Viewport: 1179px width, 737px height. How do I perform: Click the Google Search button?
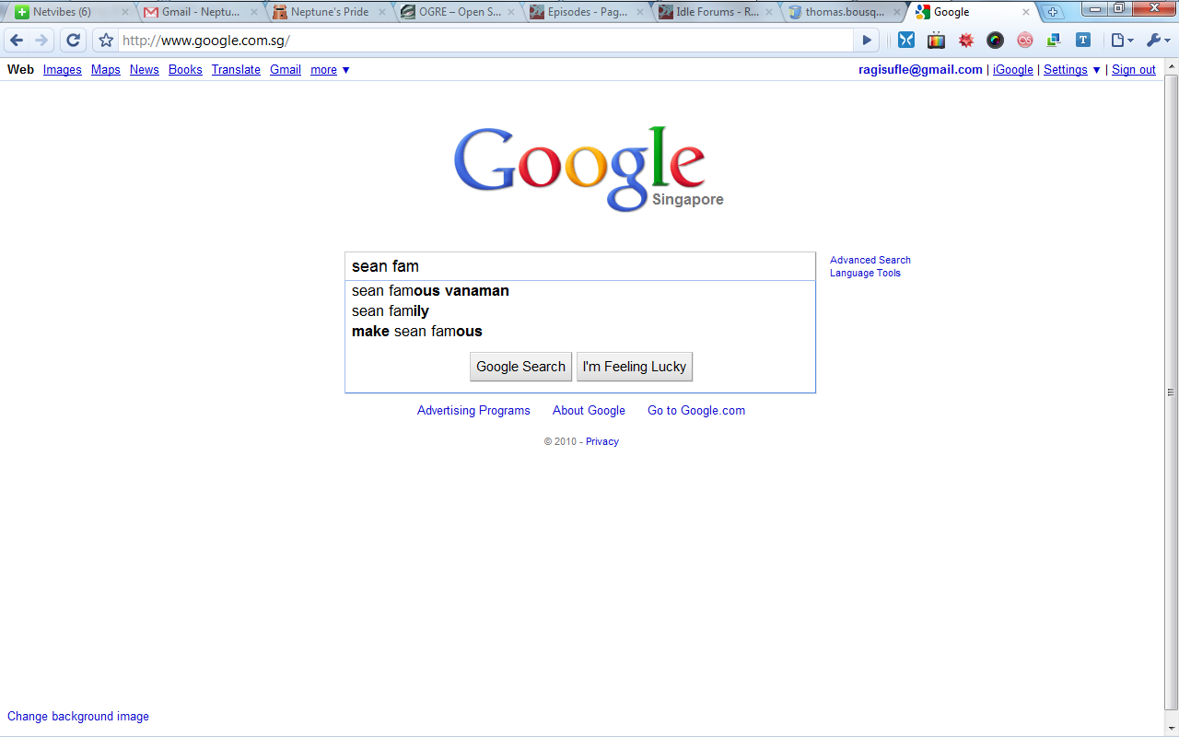click(520, 367)
